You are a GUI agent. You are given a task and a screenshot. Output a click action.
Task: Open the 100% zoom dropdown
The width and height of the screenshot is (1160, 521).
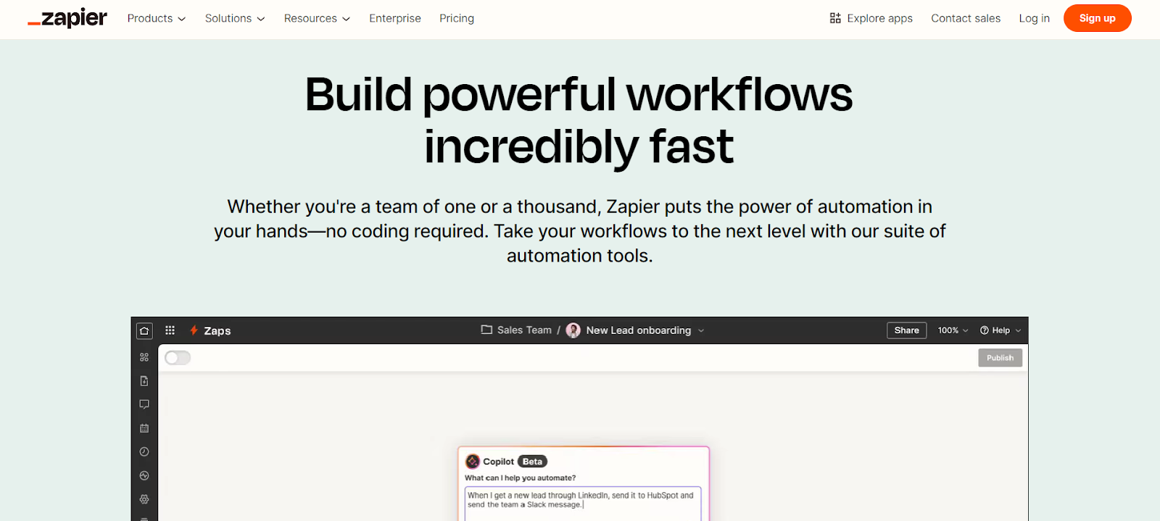[x=953, y=330]
